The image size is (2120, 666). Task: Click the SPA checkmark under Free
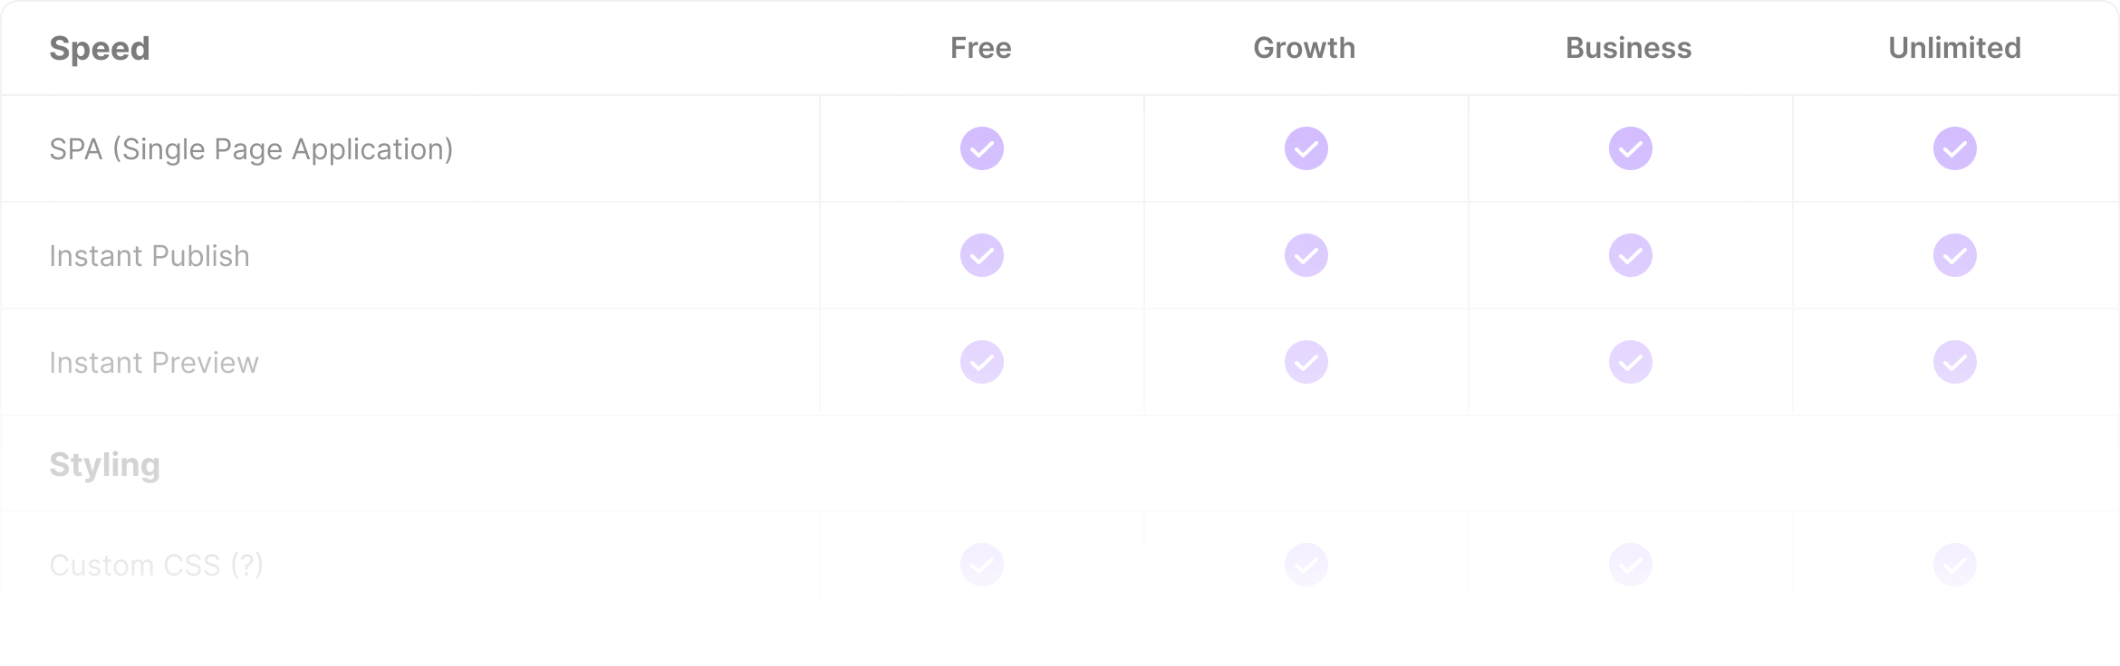pyautogui.click(x=982, y=148)
